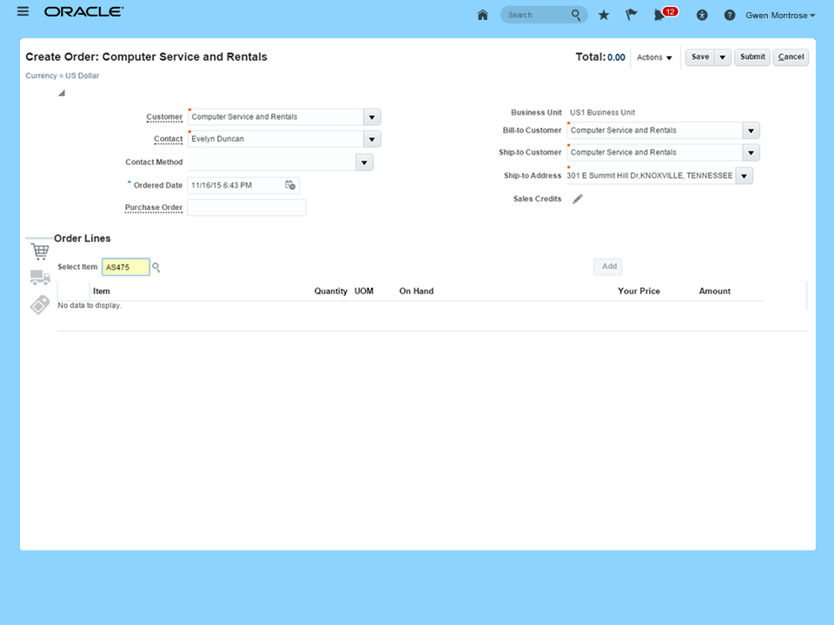
Task: Click the Contact label
Action: pos(168,139)
